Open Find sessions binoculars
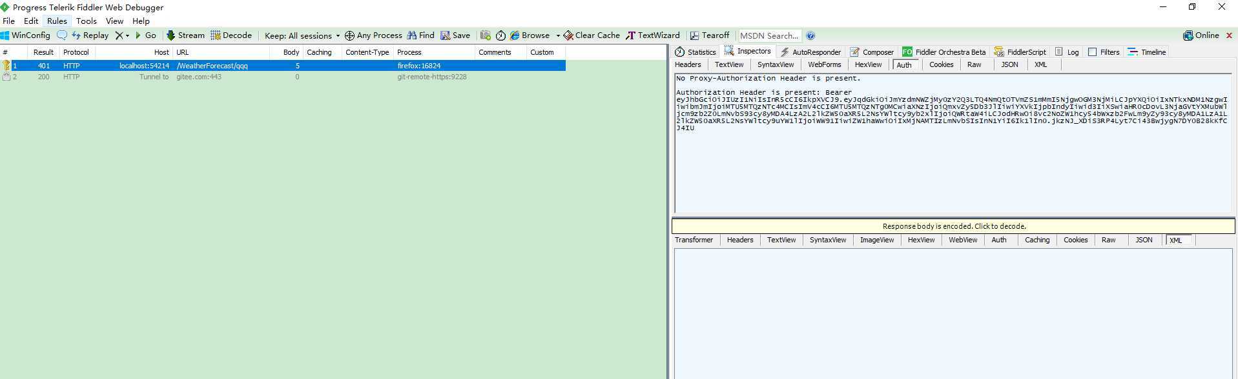The width and height of the screenshot is (1238, 379). pos(420,35)
